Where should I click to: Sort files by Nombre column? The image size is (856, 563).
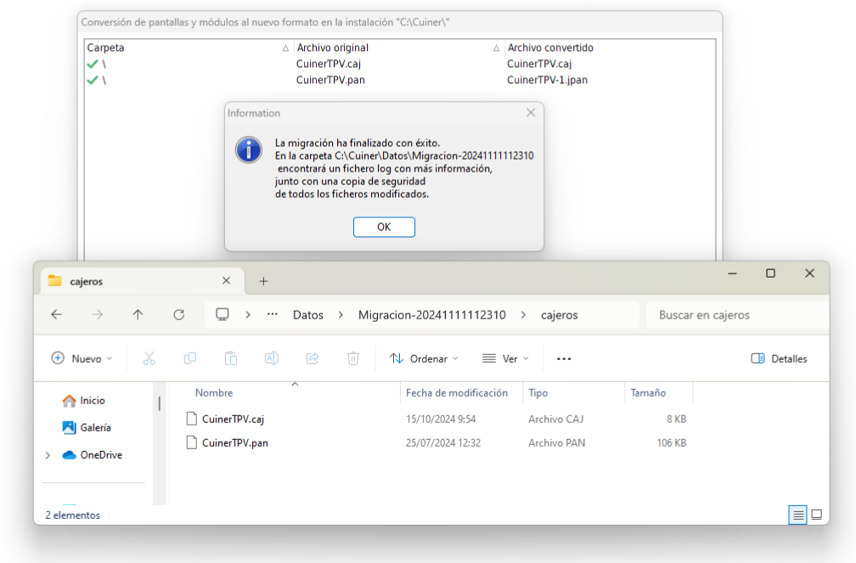tap(214, 393)
